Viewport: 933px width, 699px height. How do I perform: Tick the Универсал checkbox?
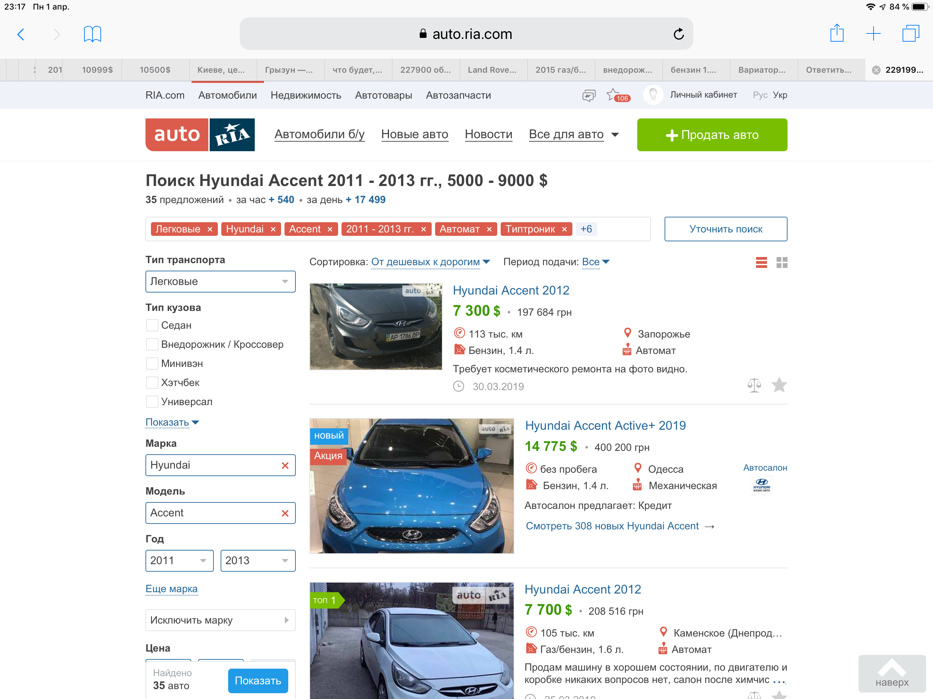tap(152, 402)
